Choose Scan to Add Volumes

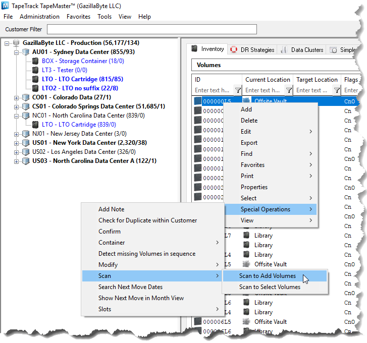(x=267, y=276)
